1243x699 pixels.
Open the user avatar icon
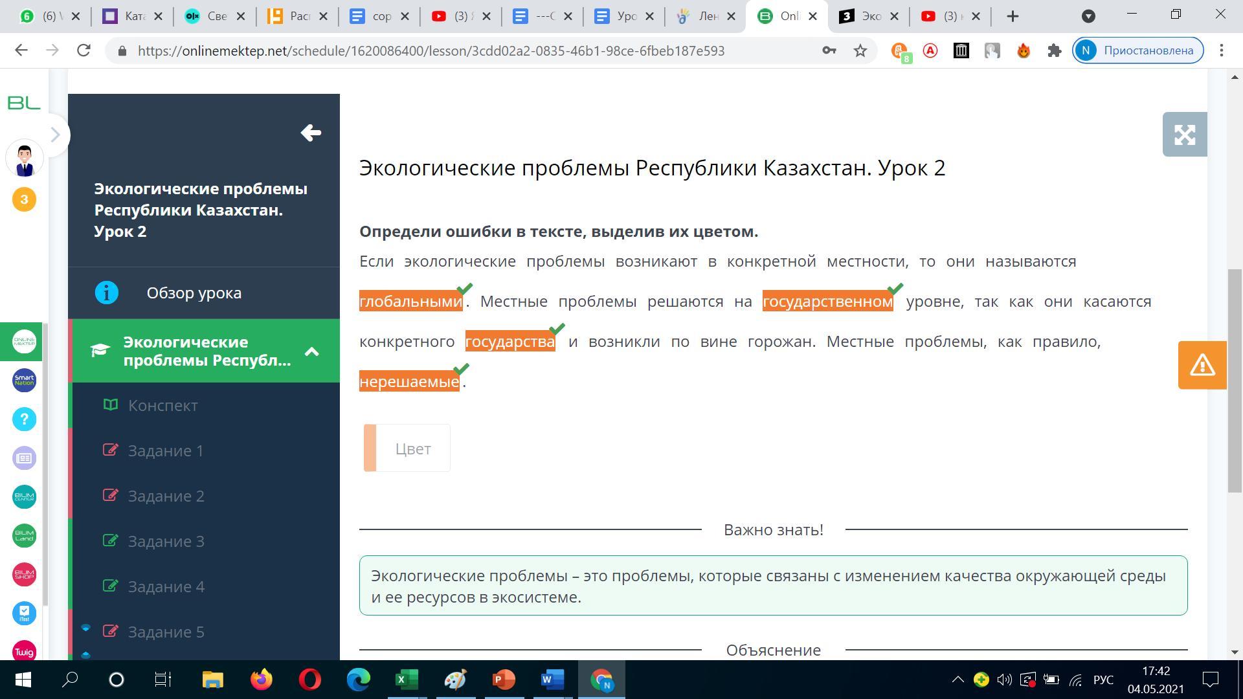[25, 159]
